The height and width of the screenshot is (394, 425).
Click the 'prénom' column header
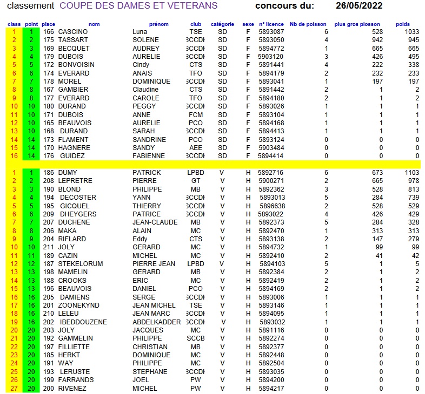pos(158,24)
